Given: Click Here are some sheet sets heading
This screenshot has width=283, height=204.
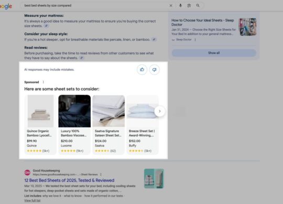Looking at the screenshot, I should (x=62, y=89).
